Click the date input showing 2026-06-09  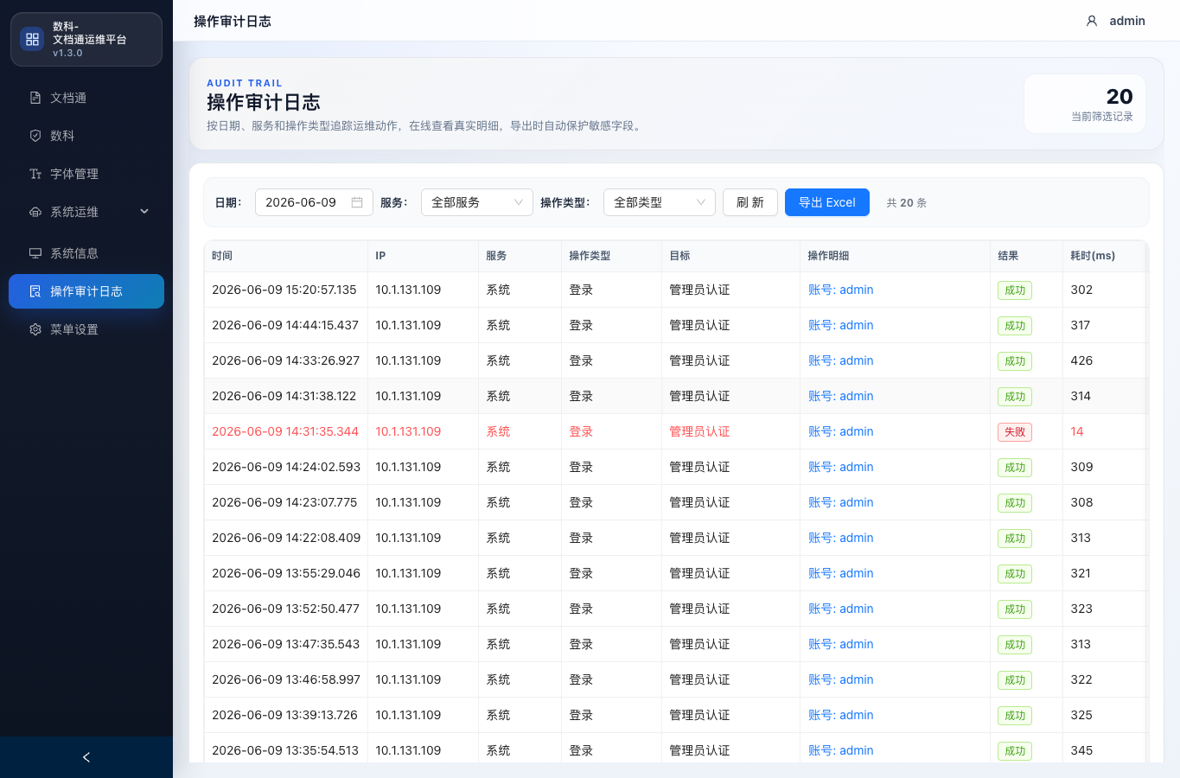(314, 202)
